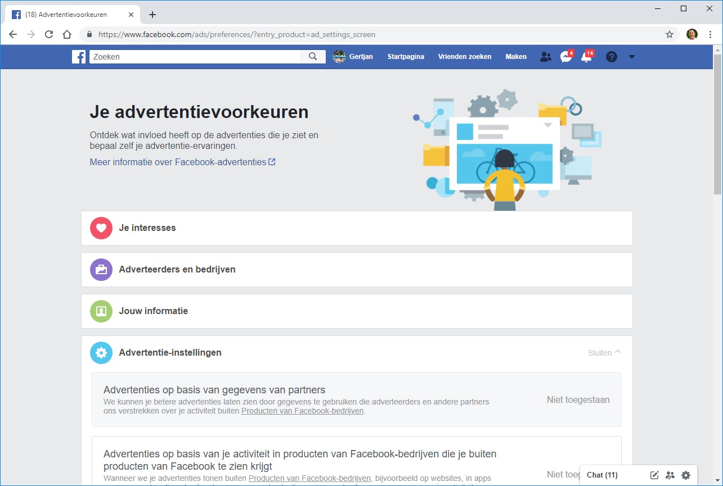Click the ad preferences illustration
Viewport: 723px width, 486px height.
click(x=507, y=150)
